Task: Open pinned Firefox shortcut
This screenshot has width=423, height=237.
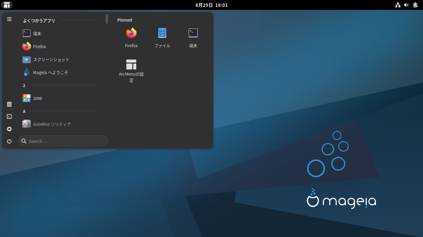Action: point(131,38)
